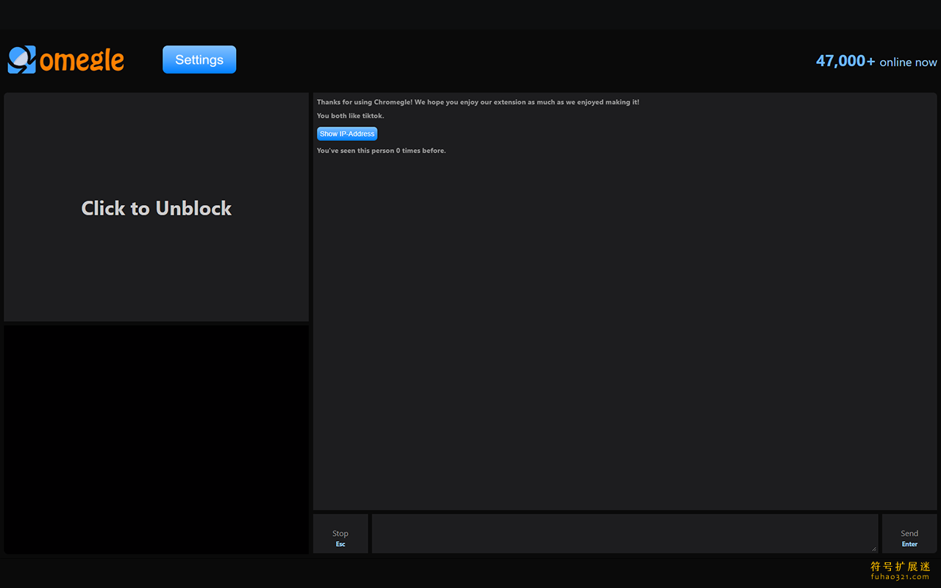The image size is (941, 588).
Task: Click to Unblock the stranger video
Action: (x=156, y=207)
